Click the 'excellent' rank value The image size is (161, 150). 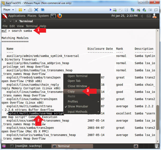click(x=124, y=113)
